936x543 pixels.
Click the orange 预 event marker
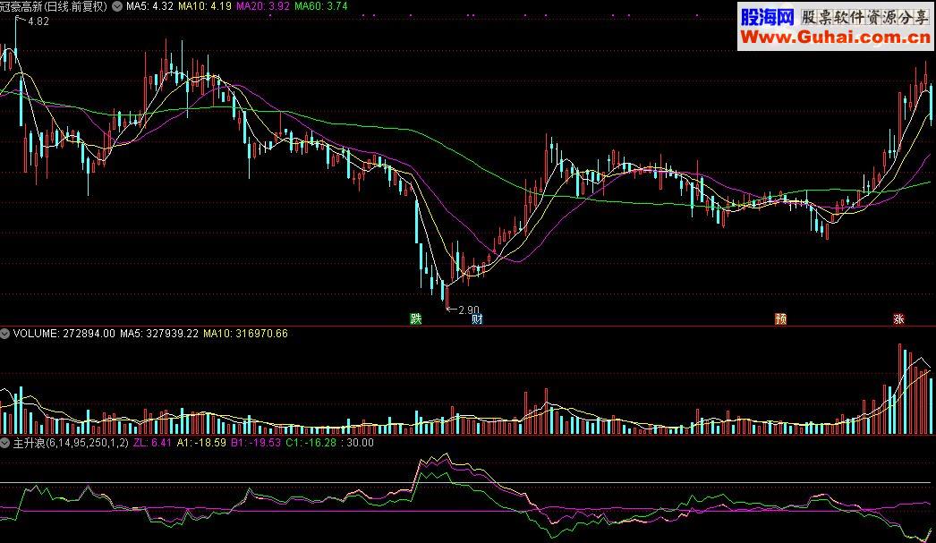point(781,318)
